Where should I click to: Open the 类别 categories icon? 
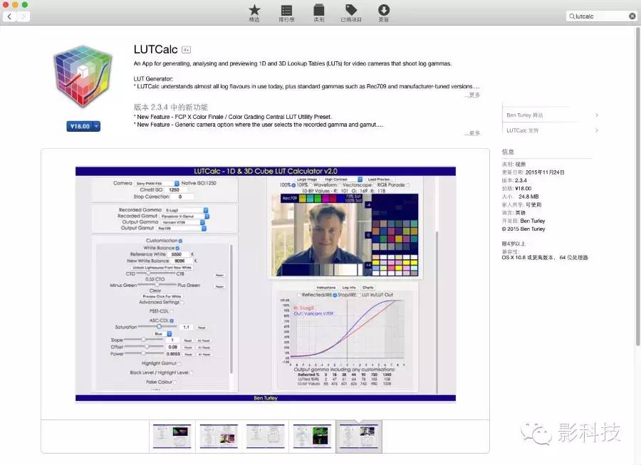[x=318, y=10]
